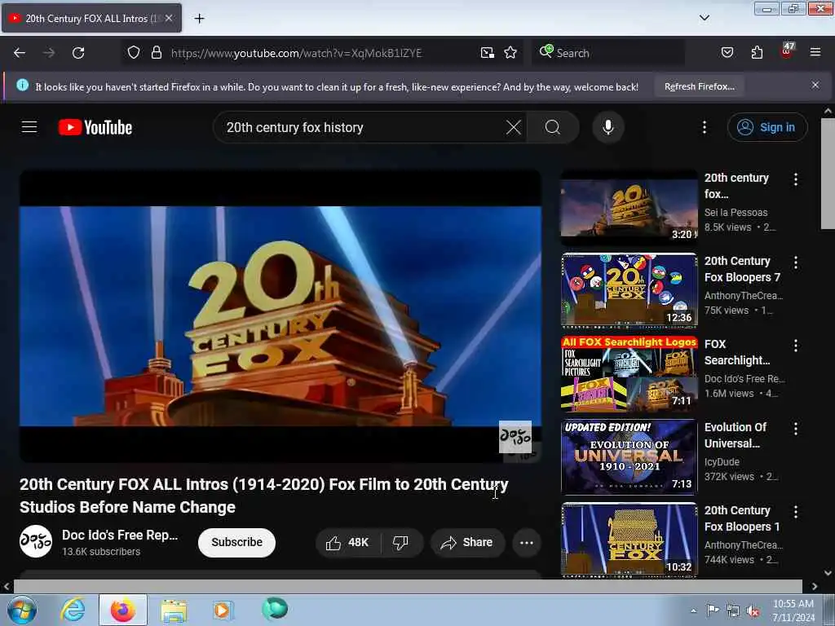Open the YouTube hamburger guide menu
Screen dimensions: 835x626
pyautogui.click(x=29, y=127)
